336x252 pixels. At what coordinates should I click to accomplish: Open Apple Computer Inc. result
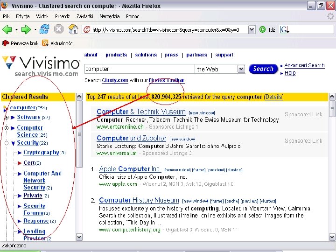click(130, 169)
